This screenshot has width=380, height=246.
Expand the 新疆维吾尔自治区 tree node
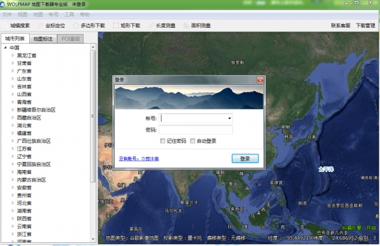13,110
